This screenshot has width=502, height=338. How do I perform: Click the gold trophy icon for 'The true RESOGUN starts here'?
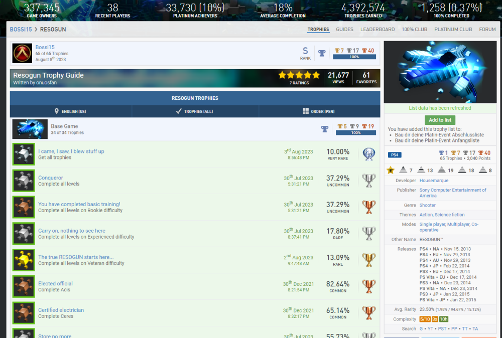[x=369, y=260]
